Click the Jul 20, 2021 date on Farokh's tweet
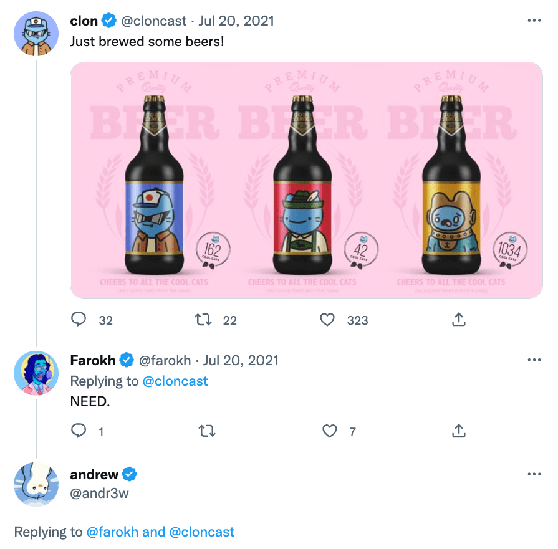The image size is (558, 549). [x=241, y=360]
